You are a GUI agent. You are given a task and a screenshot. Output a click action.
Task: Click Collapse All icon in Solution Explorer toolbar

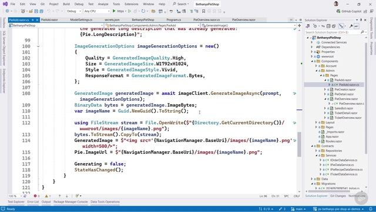pyautogui.click(x=328, y=26)
